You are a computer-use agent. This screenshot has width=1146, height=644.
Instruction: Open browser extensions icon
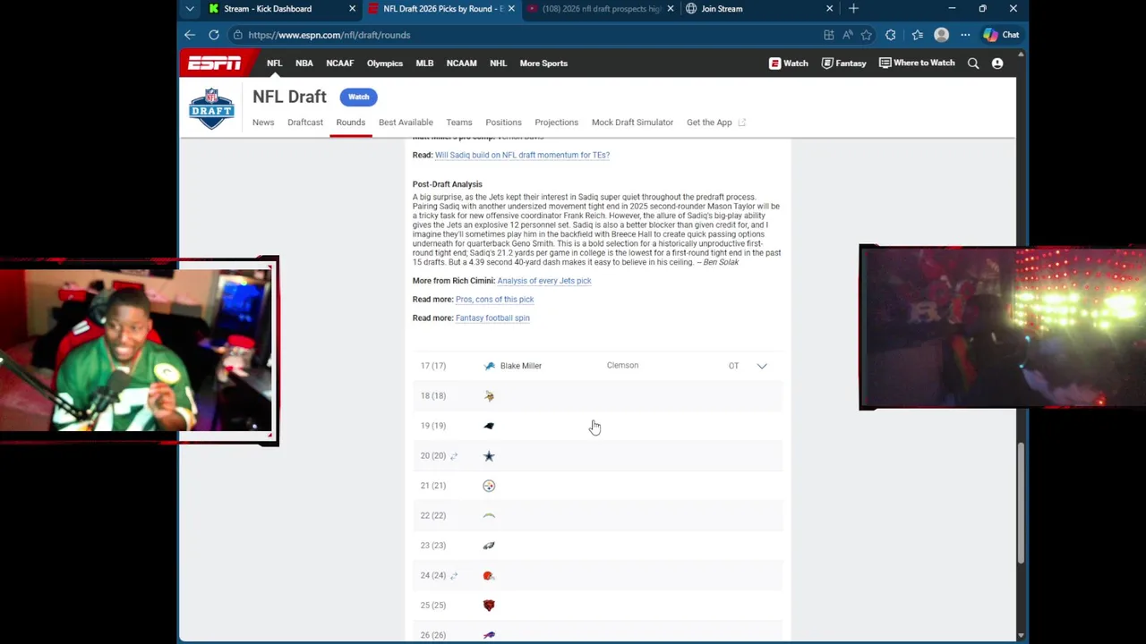[x=890, y=35]
